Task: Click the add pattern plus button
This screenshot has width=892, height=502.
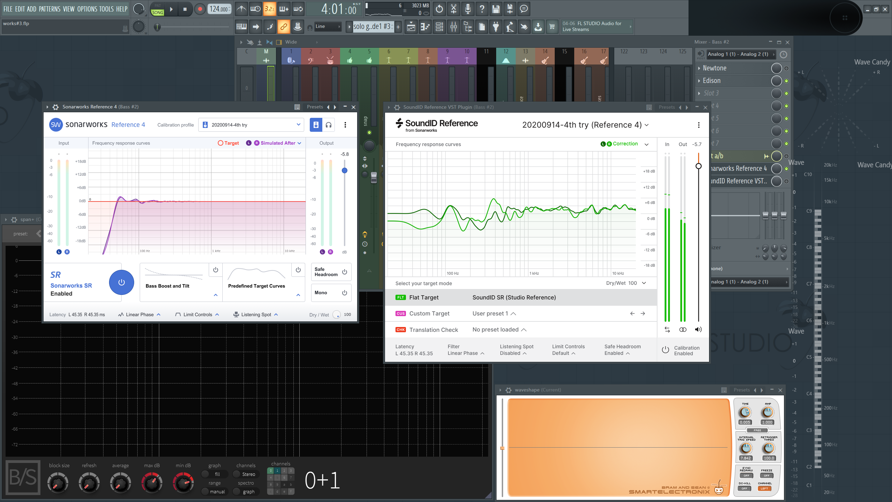Action: (x=398, y=26)
